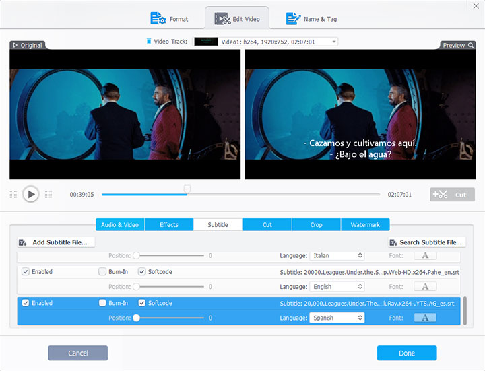Open font settings for English subtitle
Viewport: 485px width, 371px height.
point(425,287)
